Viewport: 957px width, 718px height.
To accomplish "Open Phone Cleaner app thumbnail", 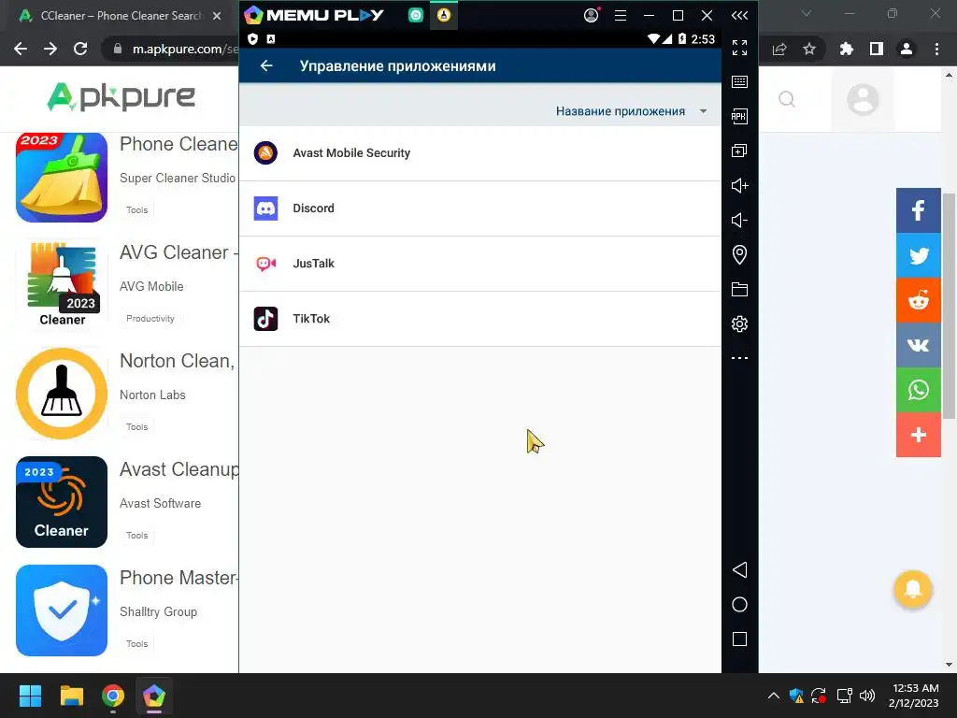I will pos(62,177).
